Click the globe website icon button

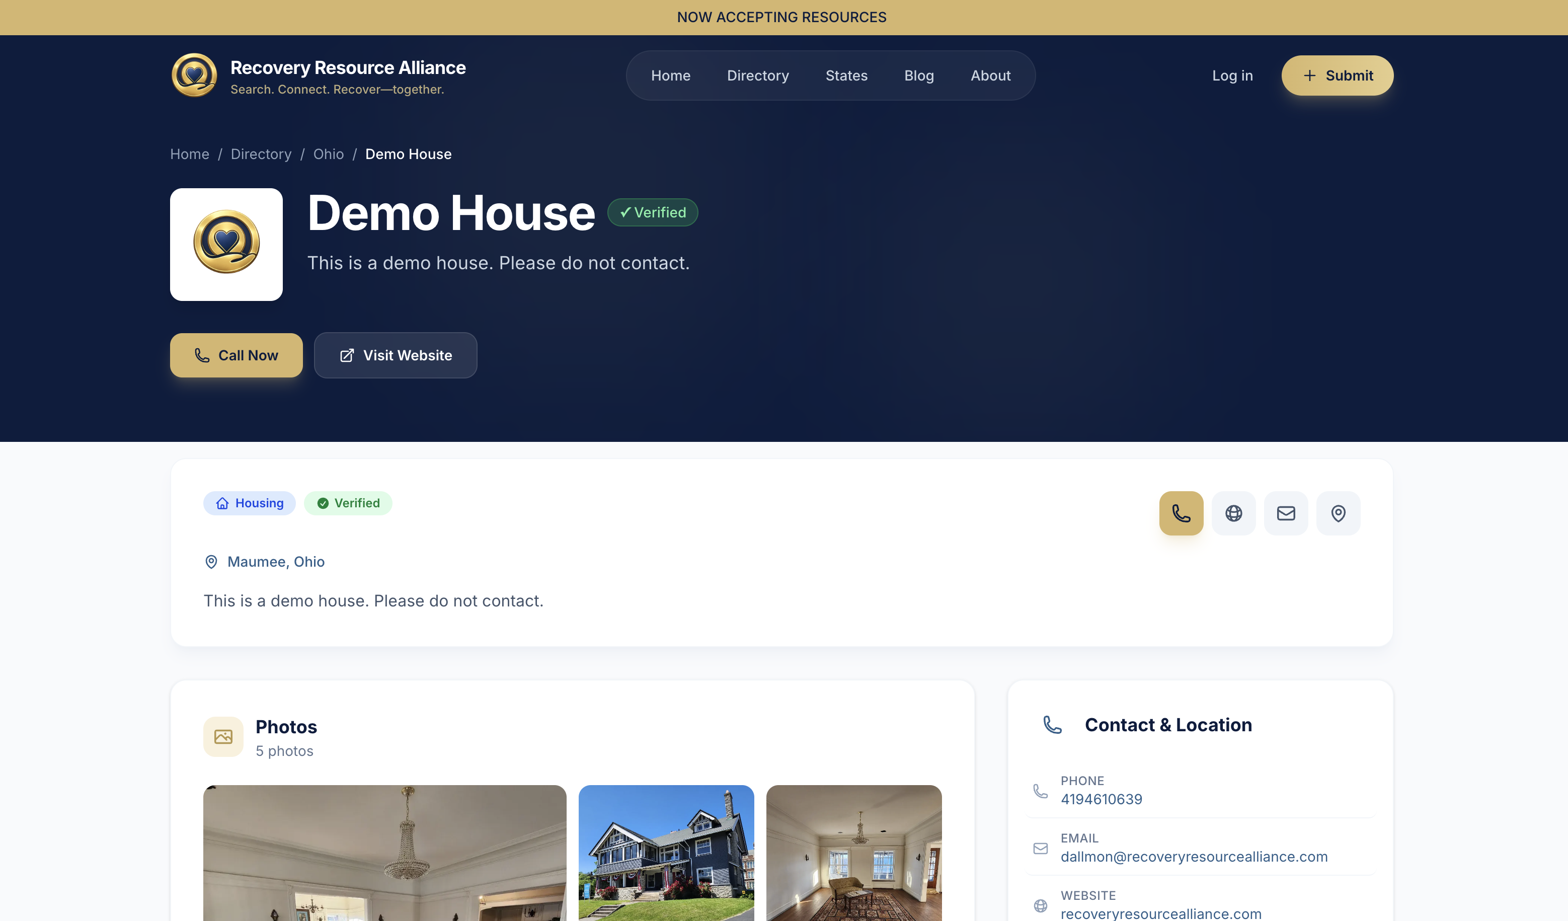pyautogui.click(x=1233, y=513)
